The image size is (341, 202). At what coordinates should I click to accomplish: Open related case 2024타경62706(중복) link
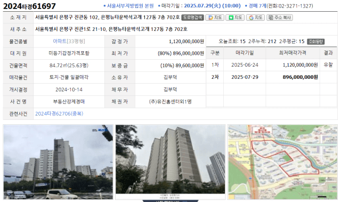[59, 114]
